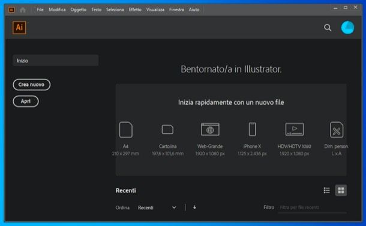
Task: Open the Modifica menu
Action: click(57, 10)
